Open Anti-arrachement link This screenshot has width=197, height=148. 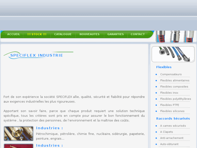pos(172,138)
